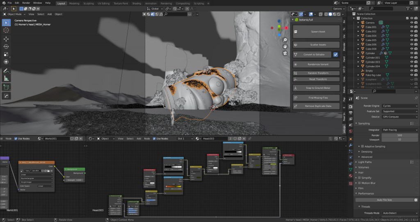420x222 pixels.
Task: Adjust the Viewport samples field showing 32
Action: pos(400,139)
